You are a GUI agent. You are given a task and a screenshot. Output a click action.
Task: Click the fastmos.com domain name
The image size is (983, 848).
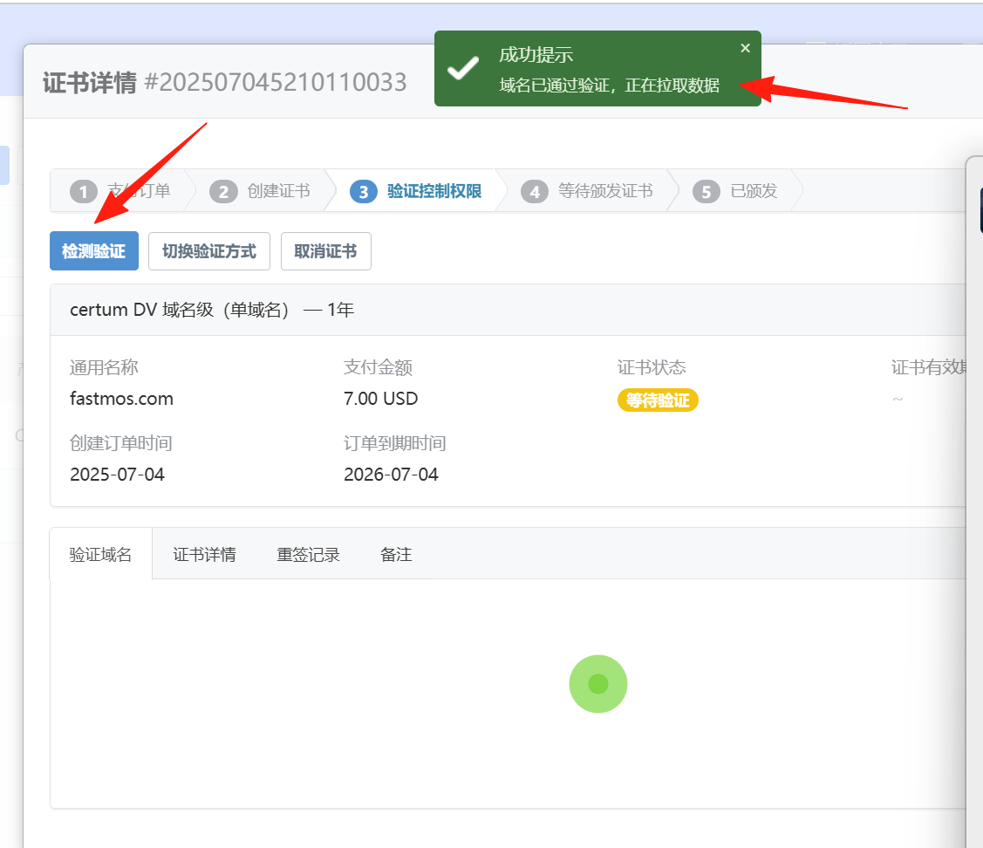tap(121, 399)
